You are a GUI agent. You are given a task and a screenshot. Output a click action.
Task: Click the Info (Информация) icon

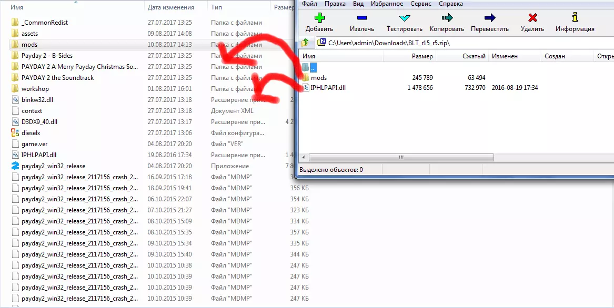point(575,17)
